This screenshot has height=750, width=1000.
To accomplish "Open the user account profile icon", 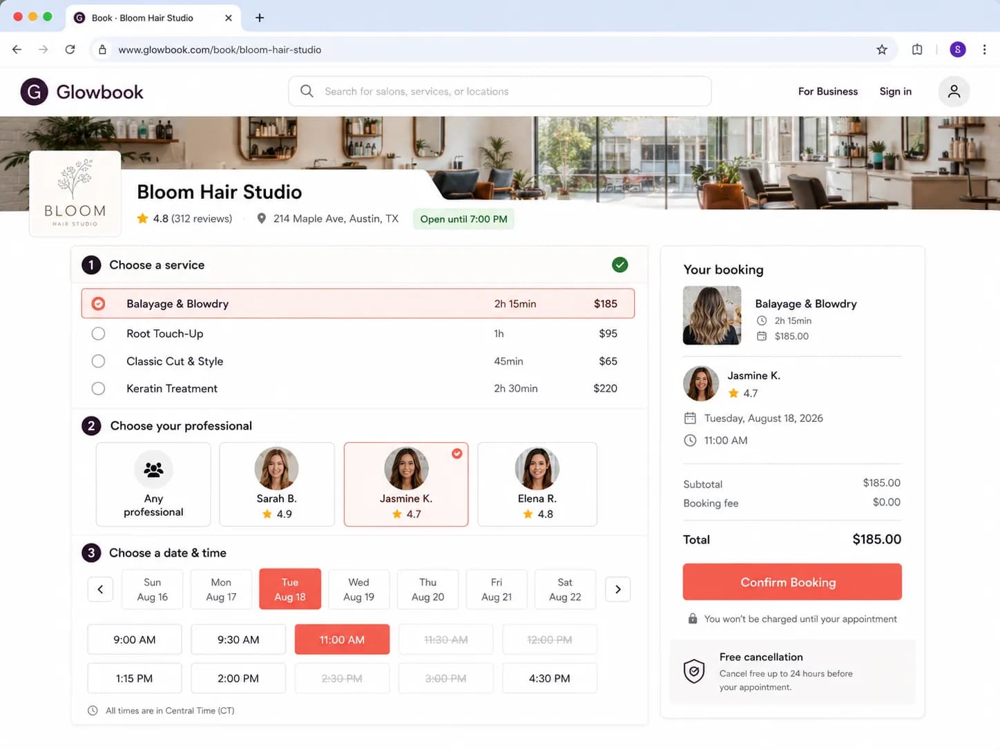I will pos(954,91).
